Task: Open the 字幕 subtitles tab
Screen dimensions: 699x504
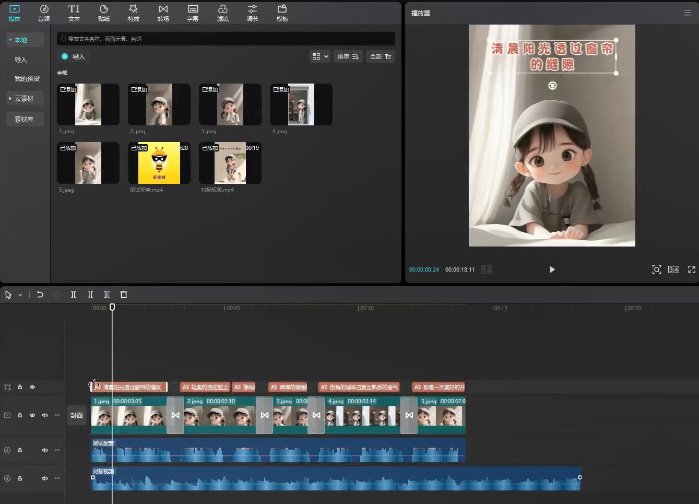Action: [193, 13]
